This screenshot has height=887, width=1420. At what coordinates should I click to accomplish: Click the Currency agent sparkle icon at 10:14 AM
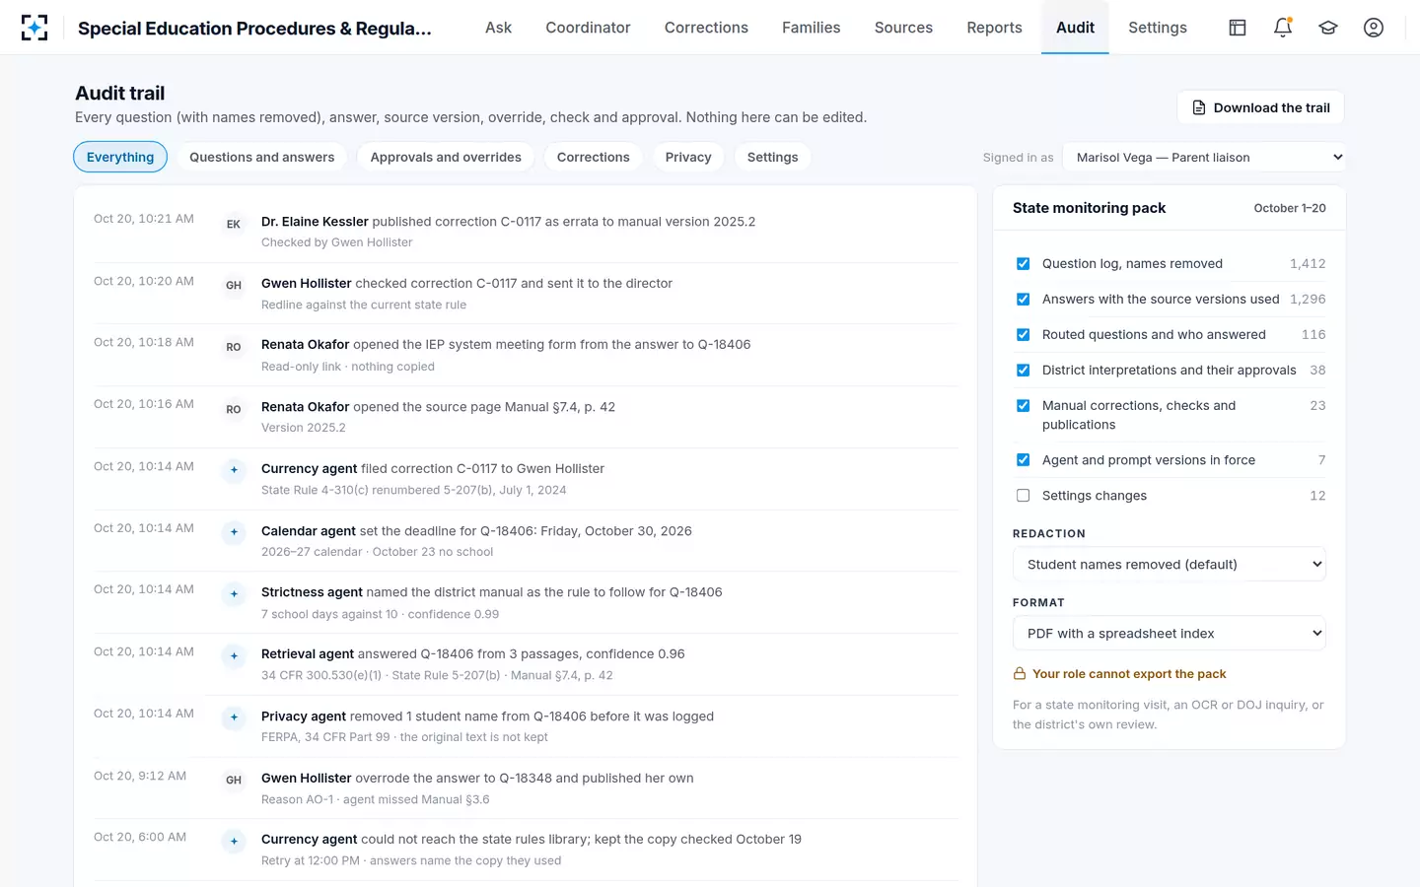coord(234,470)
